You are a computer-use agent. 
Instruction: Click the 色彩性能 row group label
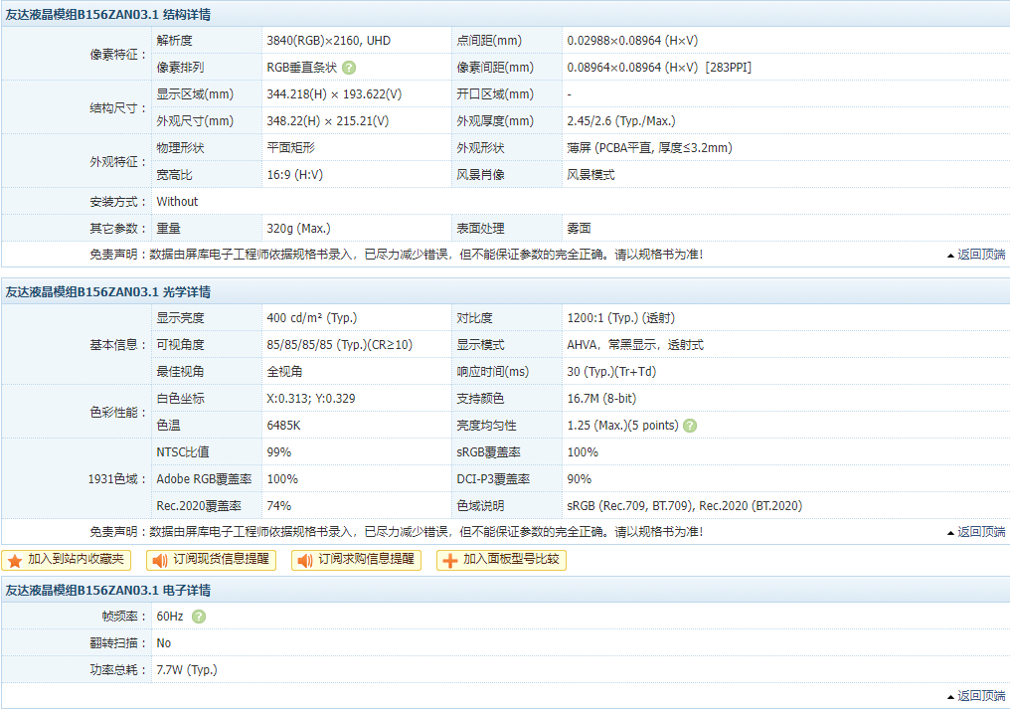(x=118, y=413)
